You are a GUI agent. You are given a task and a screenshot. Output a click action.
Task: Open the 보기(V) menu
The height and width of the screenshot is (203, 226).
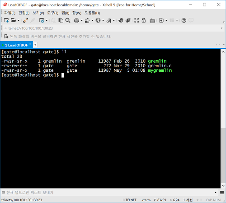tap(38, 13)
